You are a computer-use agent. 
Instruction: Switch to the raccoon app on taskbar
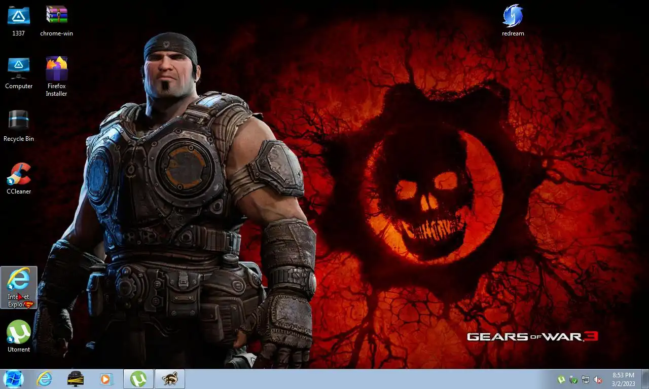point(169,379)
